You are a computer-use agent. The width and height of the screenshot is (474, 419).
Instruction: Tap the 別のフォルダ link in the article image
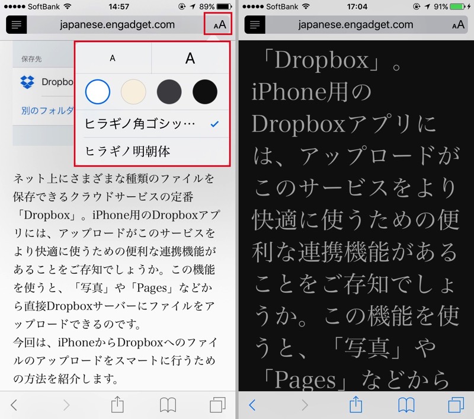coord(47,110)
